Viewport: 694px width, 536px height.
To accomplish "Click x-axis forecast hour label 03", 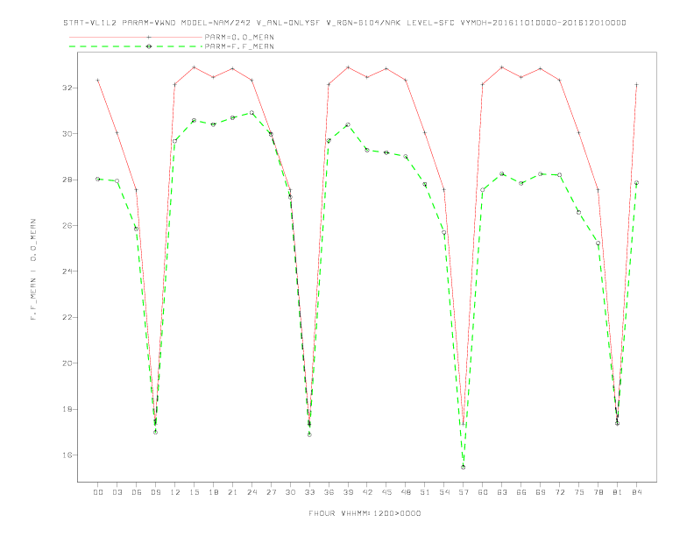I will (x=117, y=492).
